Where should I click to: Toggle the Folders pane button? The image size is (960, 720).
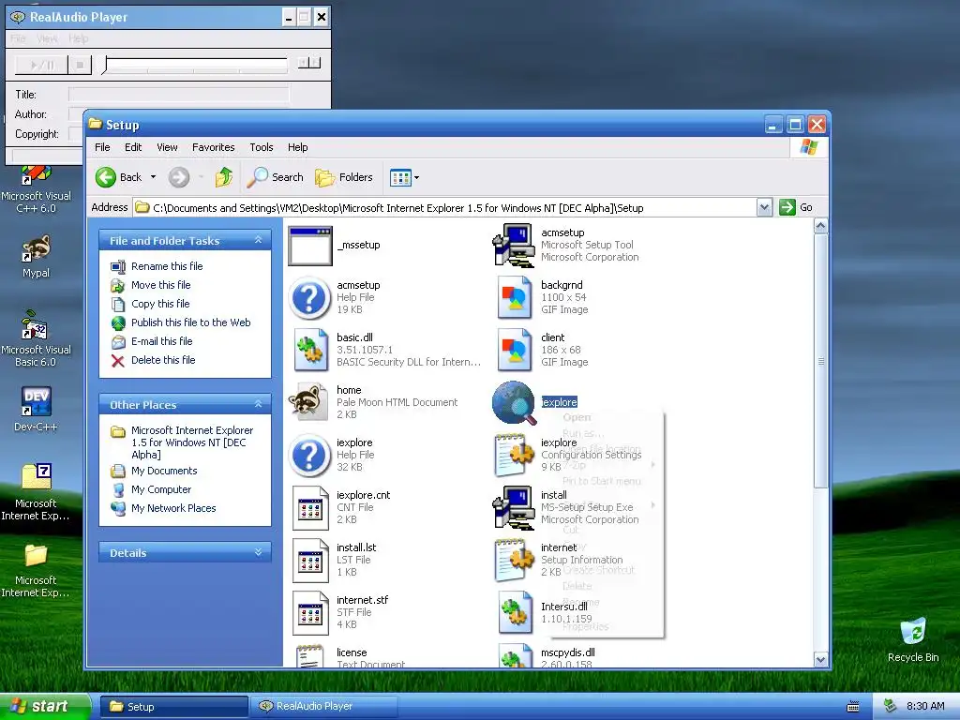(x=344, y=177)
